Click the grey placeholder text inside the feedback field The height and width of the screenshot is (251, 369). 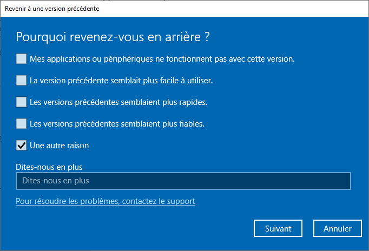point(56,181)
